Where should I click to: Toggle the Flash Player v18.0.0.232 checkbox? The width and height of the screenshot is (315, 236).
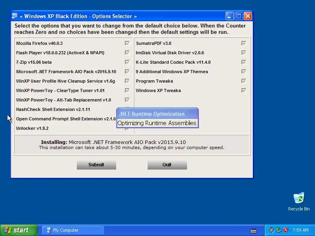127,53
